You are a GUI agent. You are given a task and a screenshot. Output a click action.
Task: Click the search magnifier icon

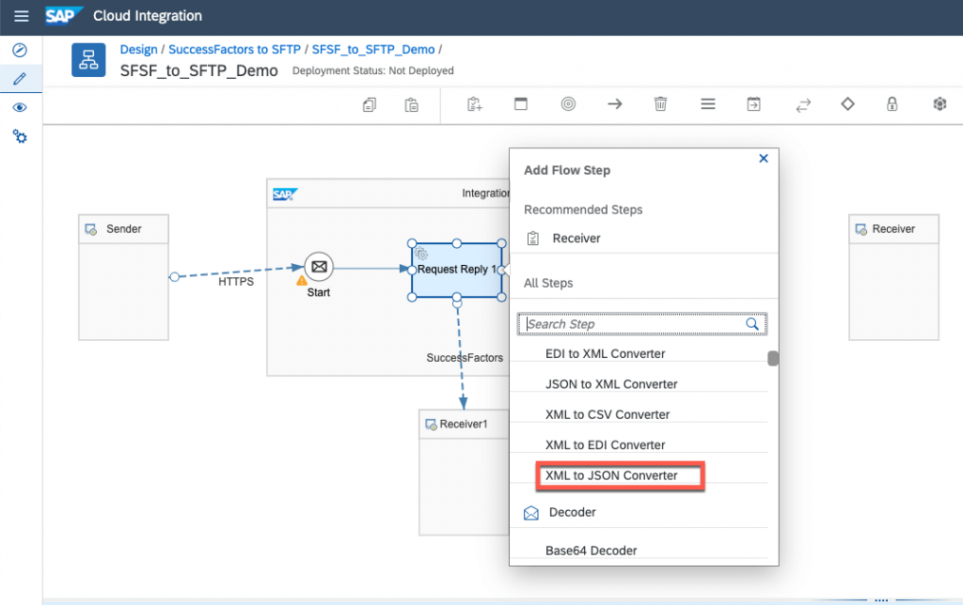click(752, 324)
